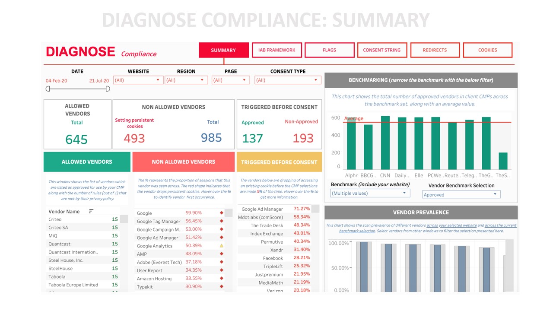Click the red diamond next to Google Tag Manager
This screenshot has height=311, width=553.
coord(222,221)
